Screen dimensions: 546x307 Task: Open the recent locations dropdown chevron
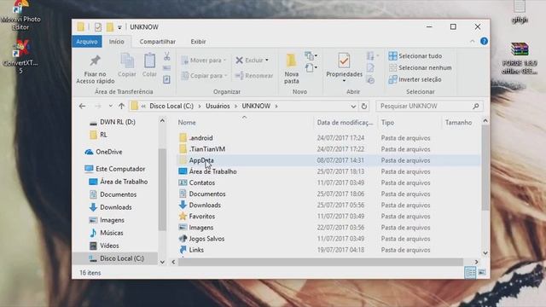[x=110, y=106]
